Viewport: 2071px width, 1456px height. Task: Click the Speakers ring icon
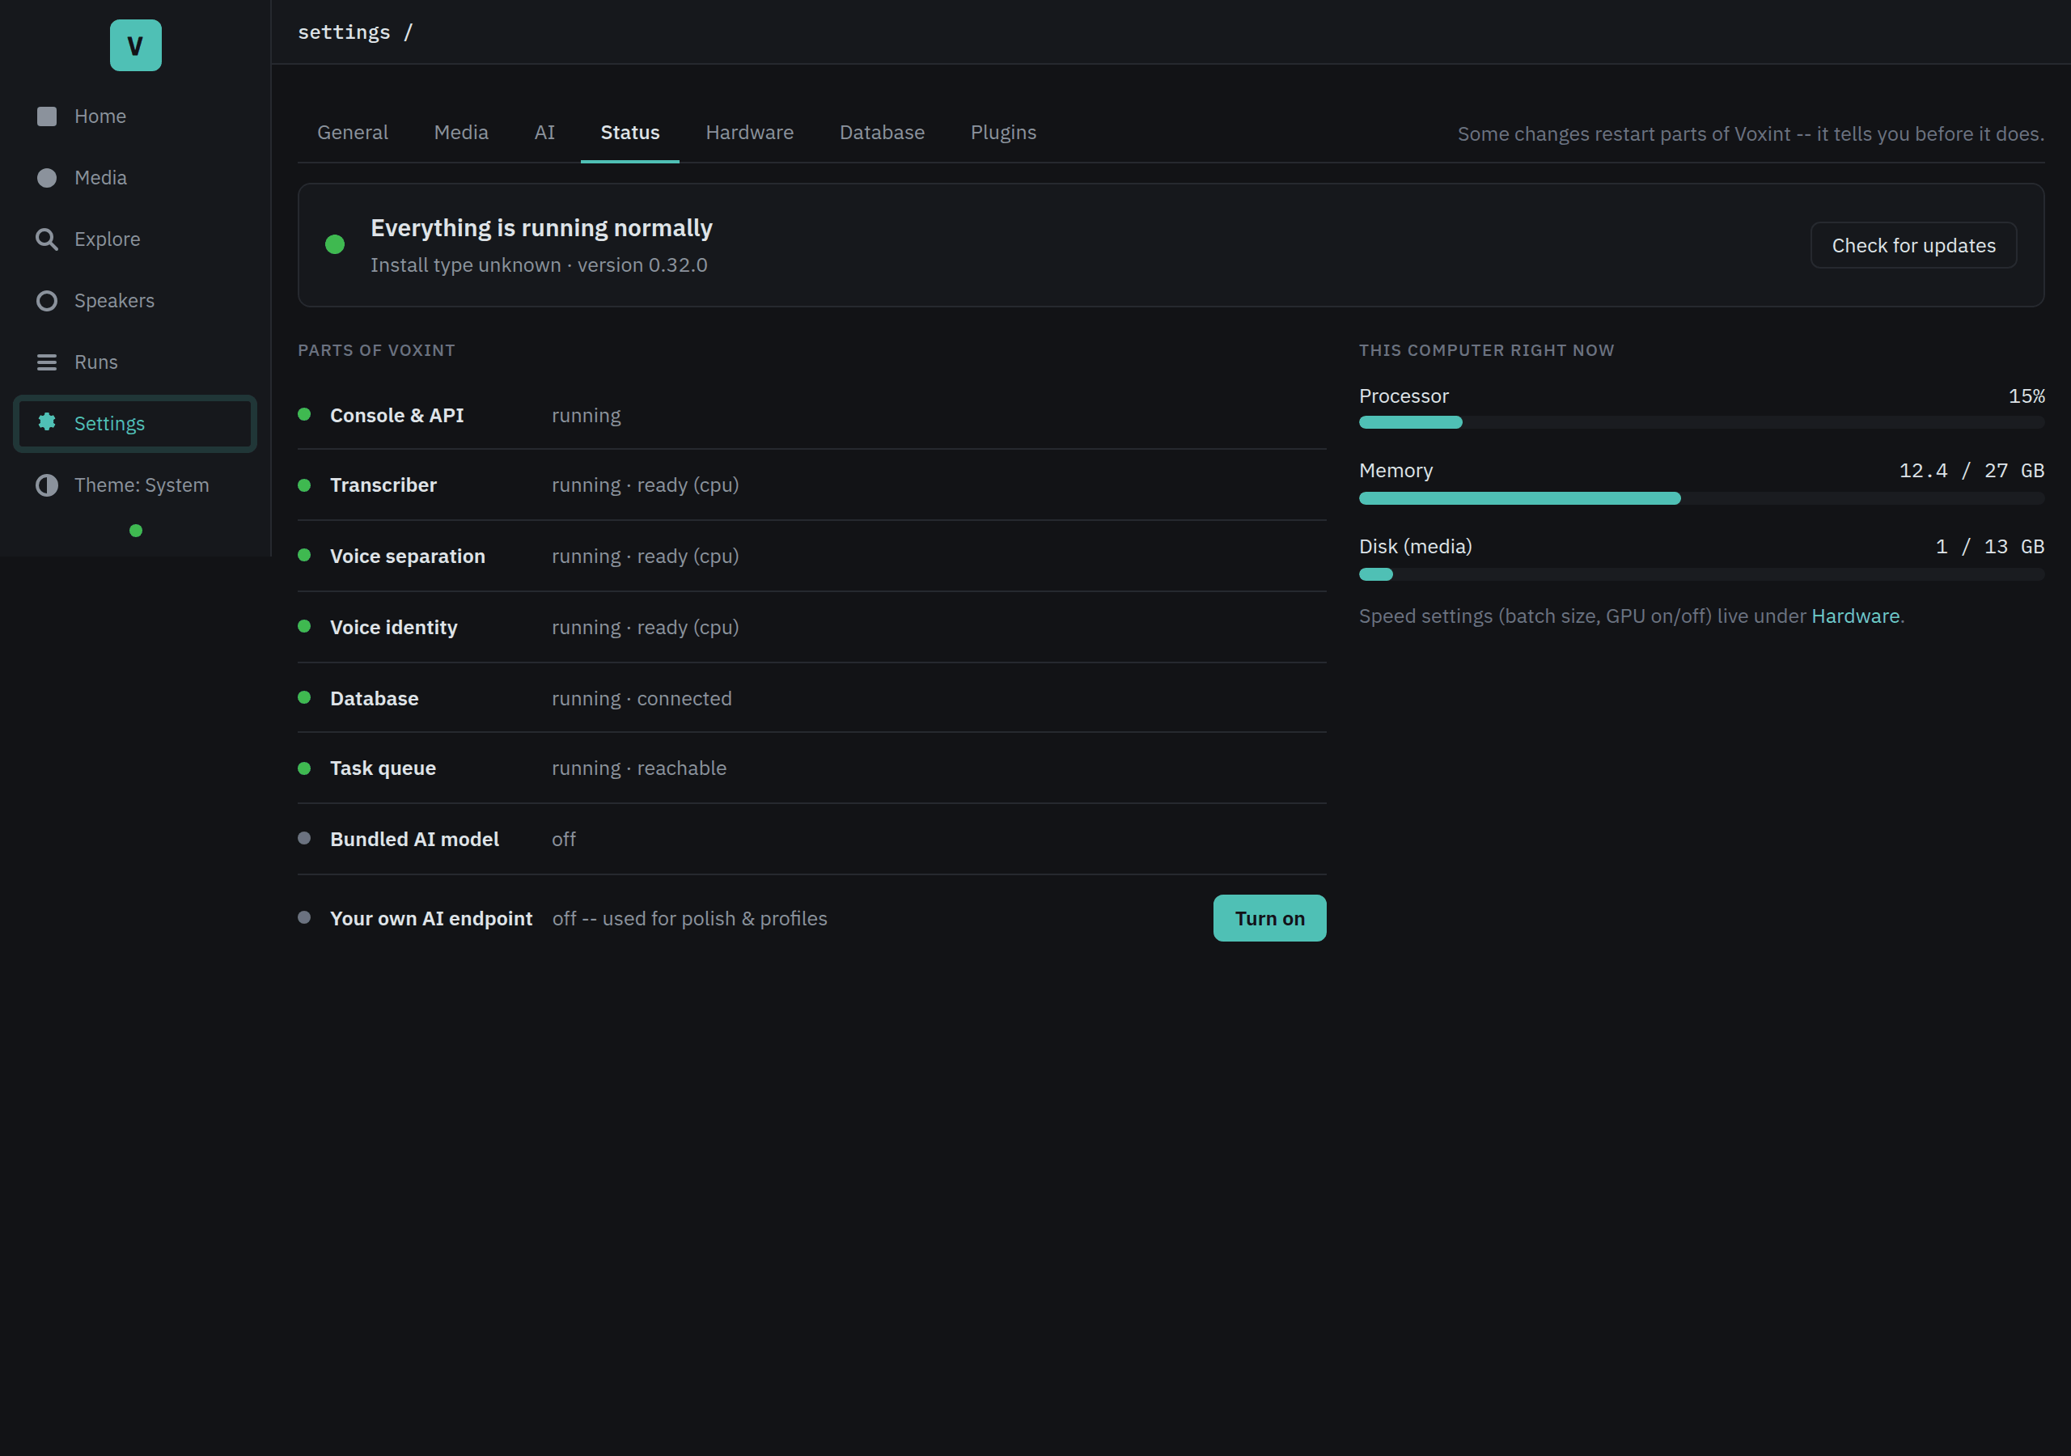(47, 300)
